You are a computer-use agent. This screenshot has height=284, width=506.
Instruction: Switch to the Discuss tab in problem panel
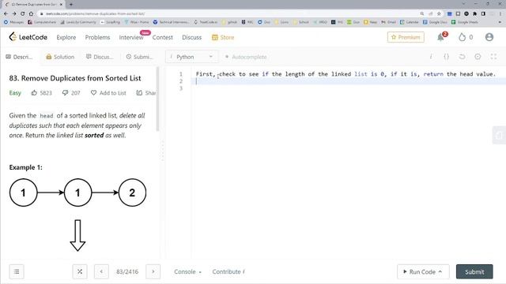coord(100,57)
